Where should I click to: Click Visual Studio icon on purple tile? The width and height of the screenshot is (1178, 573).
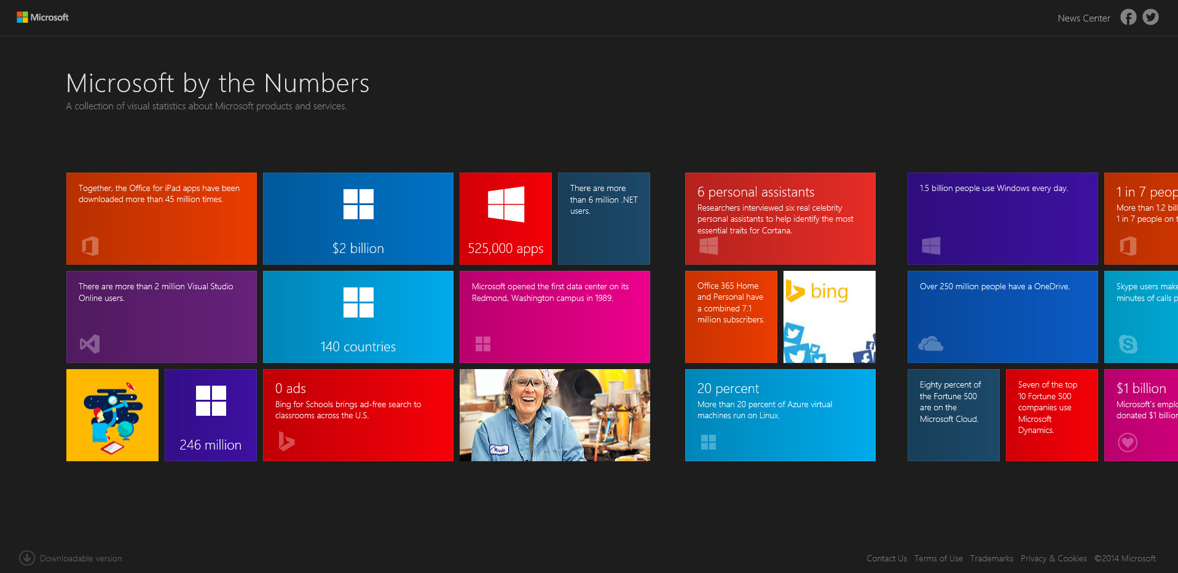pos(90,344)
